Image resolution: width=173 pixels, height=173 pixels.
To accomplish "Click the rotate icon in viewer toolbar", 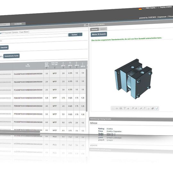I will (x=125, y=108).
